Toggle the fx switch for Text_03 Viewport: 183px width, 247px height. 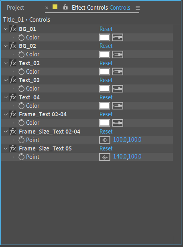(x=13, y=80)
